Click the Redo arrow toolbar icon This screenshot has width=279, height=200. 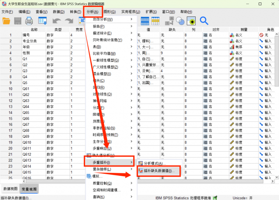[69, 20]
